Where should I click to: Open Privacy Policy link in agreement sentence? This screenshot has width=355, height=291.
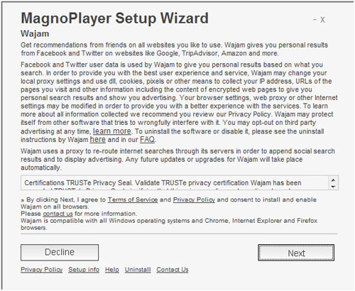194,199
